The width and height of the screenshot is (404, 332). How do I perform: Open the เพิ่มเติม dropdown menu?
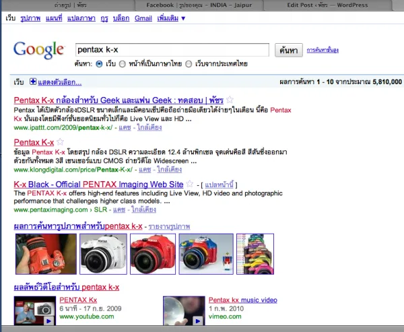(x=171, y=18)
